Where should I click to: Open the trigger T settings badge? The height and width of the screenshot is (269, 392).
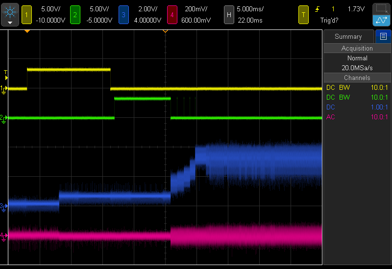pos(304,15)
